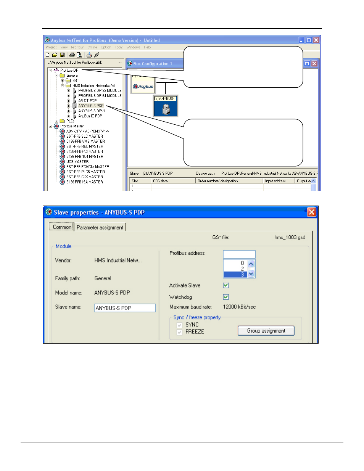This screenshot has height=471, width=364.
Task: Open the Tools menu
Action: (x=119, y=47)
